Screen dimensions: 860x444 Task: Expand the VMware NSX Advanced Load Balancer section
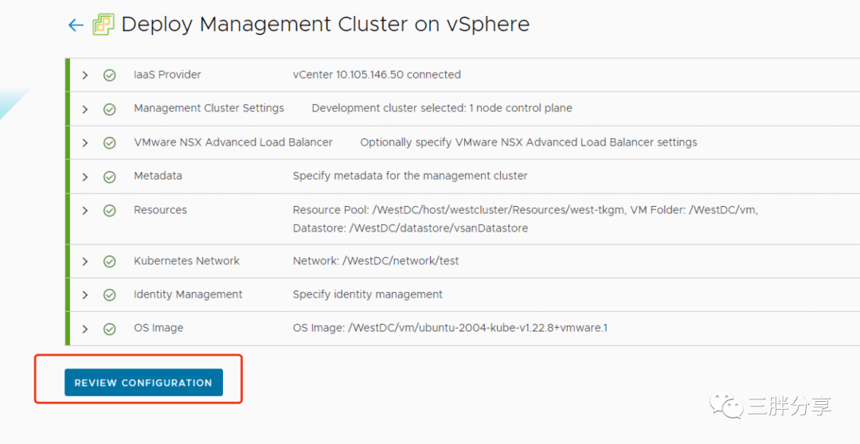(x=85, y=143)
